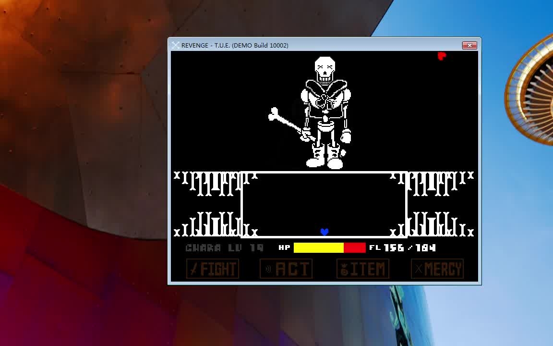Click the crossed-bones window title icon

[x=175, y=45]
